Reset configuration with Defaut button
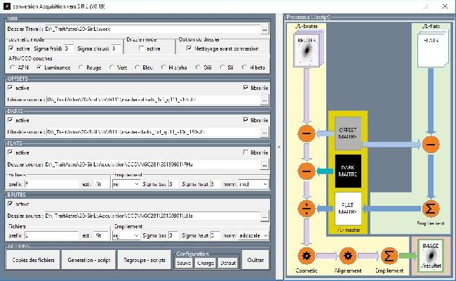This screenshot has width=456, height=281. coord(228,263)
